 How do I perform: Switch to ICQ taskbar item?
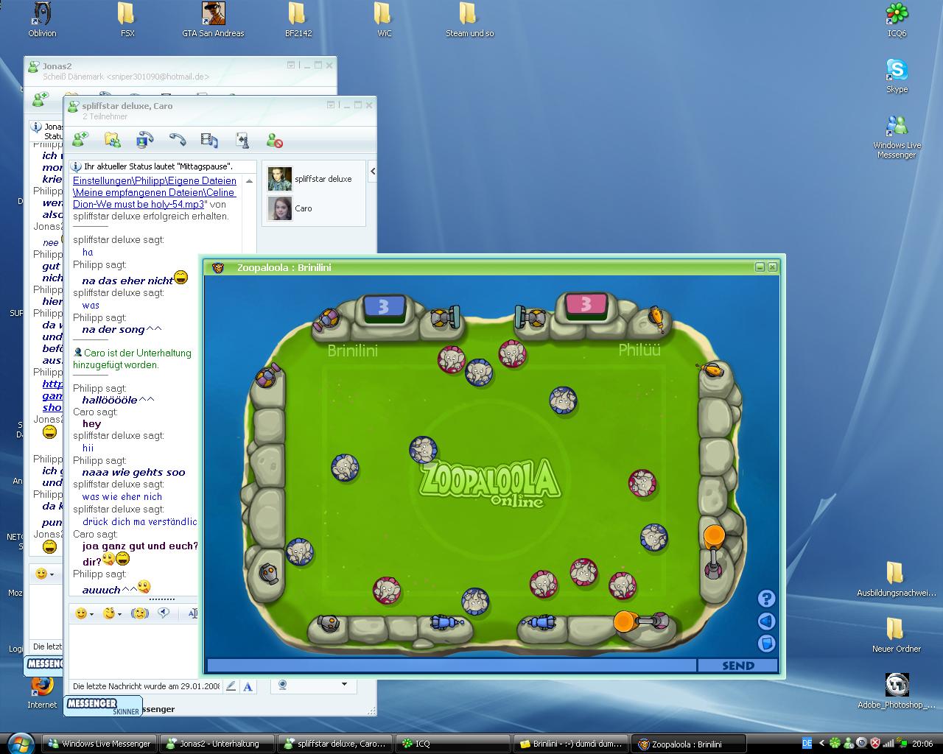click(452, 744)
